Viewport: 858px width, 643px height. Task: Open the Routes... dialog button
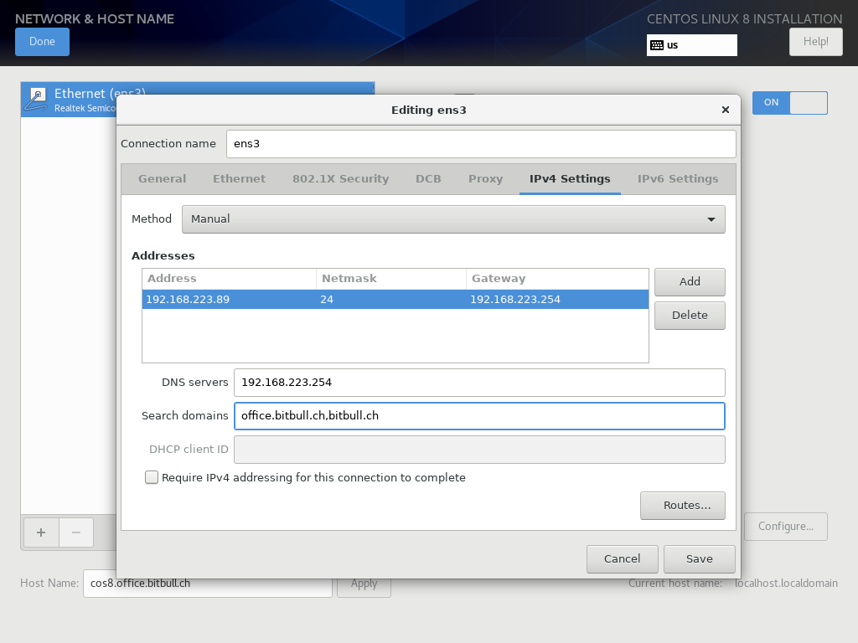682,506
